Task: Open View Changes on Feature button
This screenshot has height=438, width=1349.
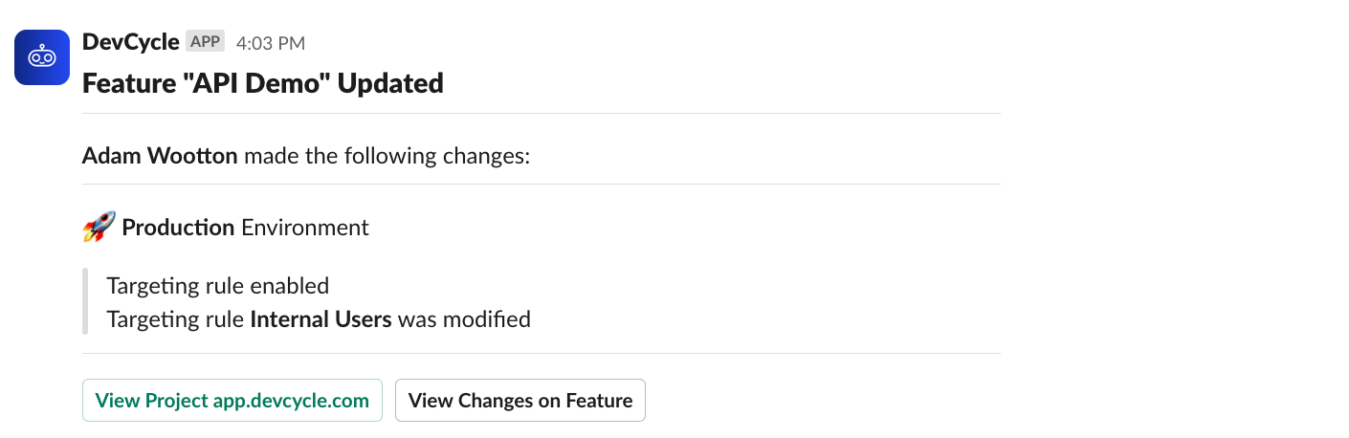Action: [x=520, y=401]
